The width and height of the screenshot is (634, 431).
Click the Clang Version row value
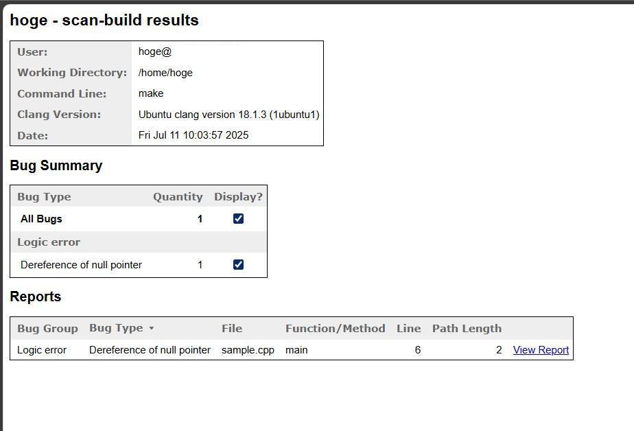click(x=228, y=115)
